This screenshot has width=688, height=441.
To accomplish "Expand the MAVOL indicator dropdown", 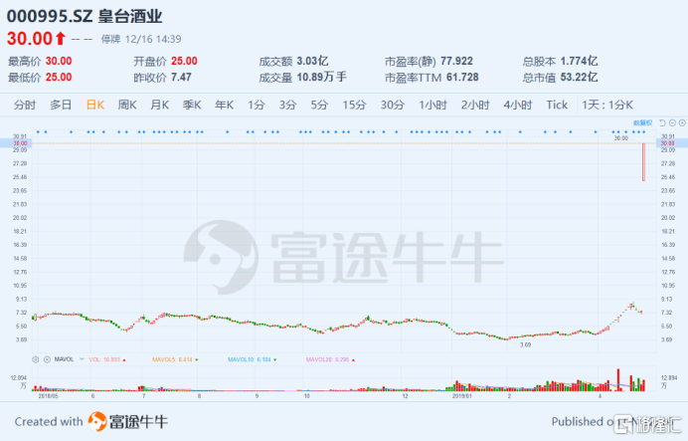I will click(82, 359).
